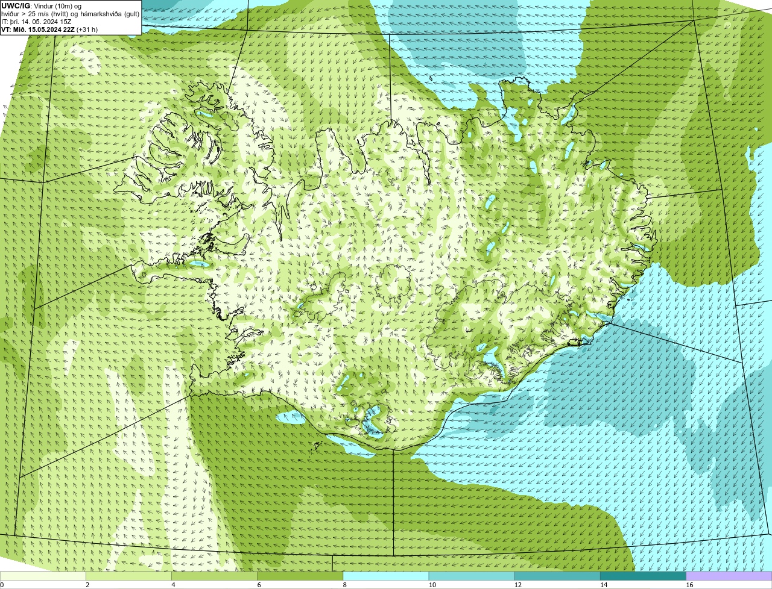Click the legend scale label '4'

coord(173,585)
